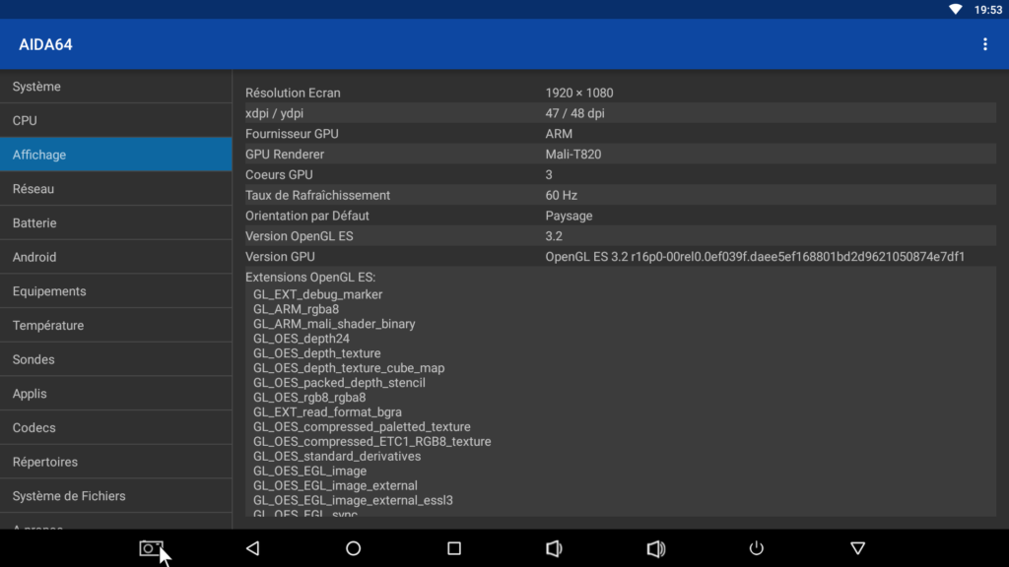
Task: Select the 47 / 48 dpi value
Action: click(x=574, y=113)
